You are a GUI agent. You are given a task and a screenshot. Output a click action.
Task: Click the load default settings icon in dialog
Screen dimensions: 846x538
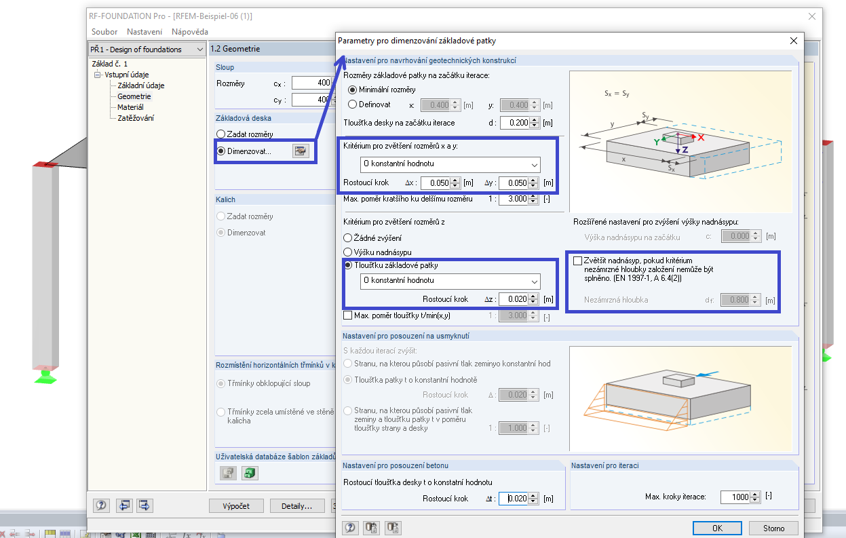click(372, 528)
